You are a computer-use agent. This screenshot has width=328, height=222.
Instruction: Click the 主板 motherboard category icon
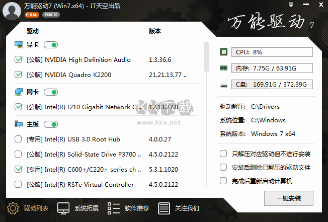click(x=19, y=124)
